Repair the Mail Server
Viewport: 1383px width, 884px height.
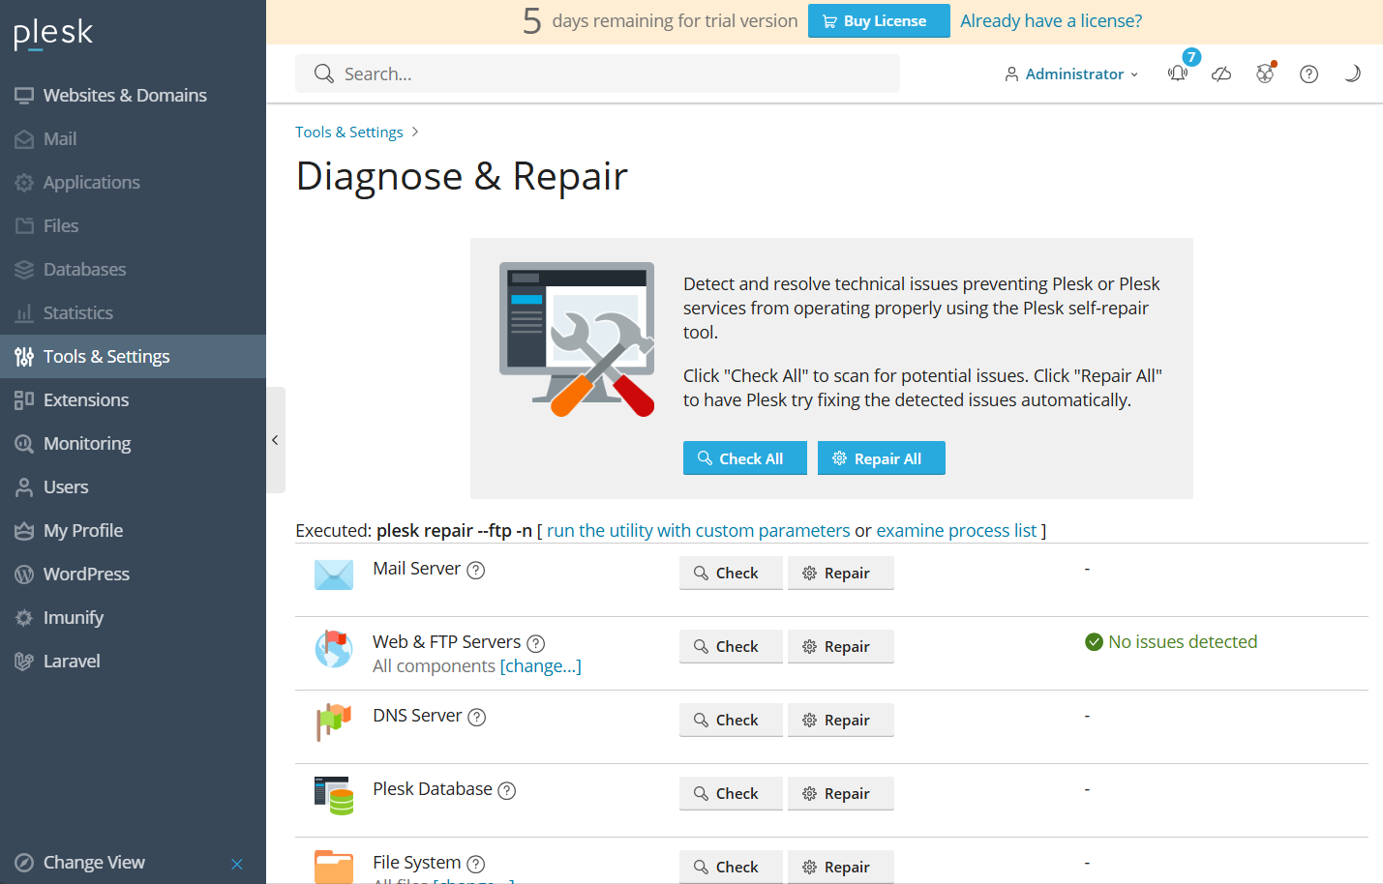point(841,573)
